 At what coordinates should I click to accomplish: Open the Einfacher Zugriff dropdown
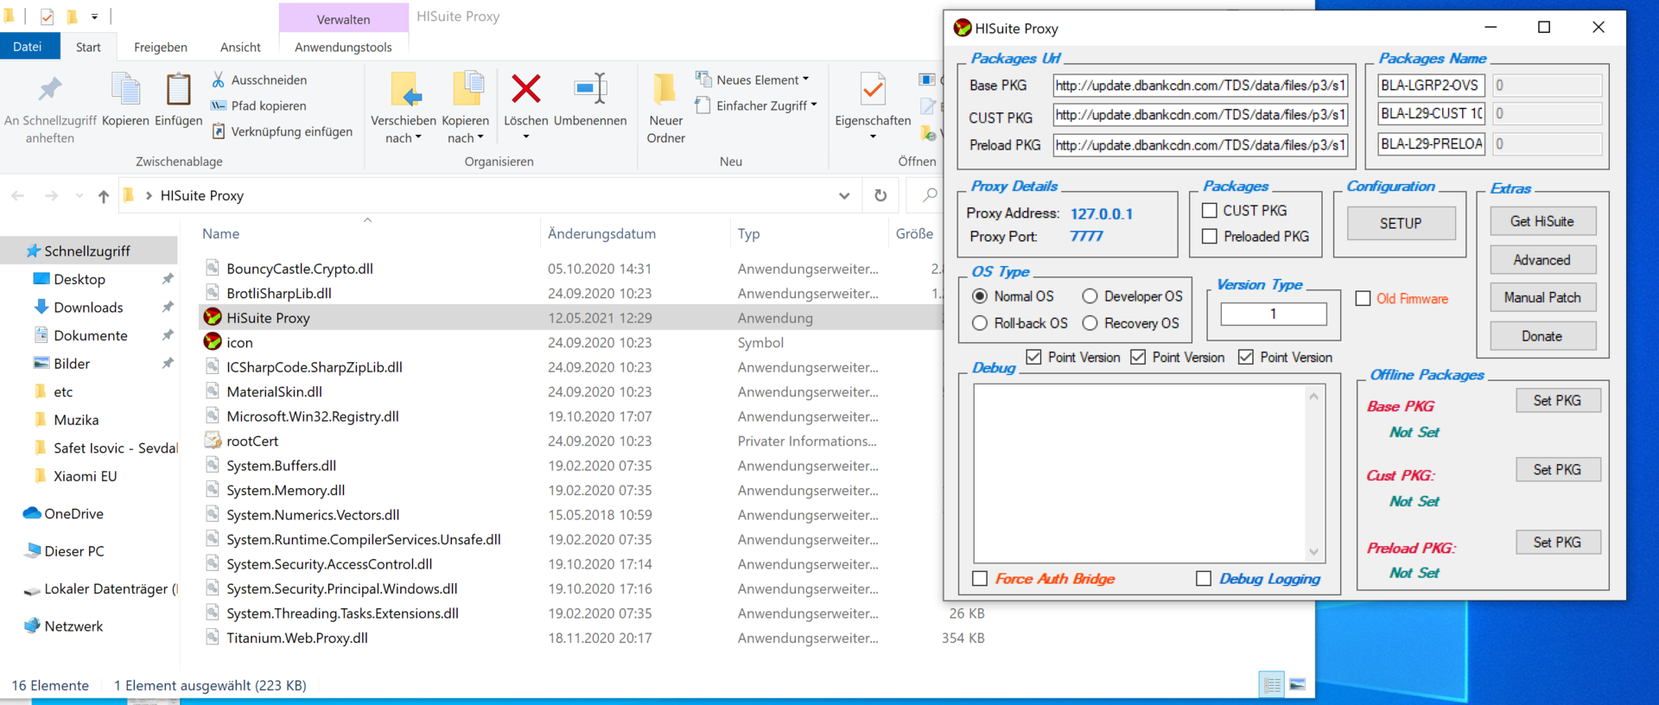tap(814, 105)
